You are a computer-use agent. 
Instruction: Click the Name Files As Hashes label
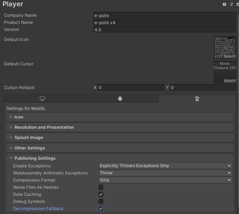[36, 187]
